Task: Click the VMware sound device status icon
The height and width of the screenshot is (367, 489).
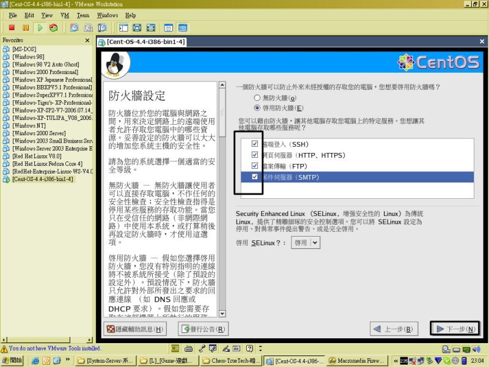Action: [476, 349]
